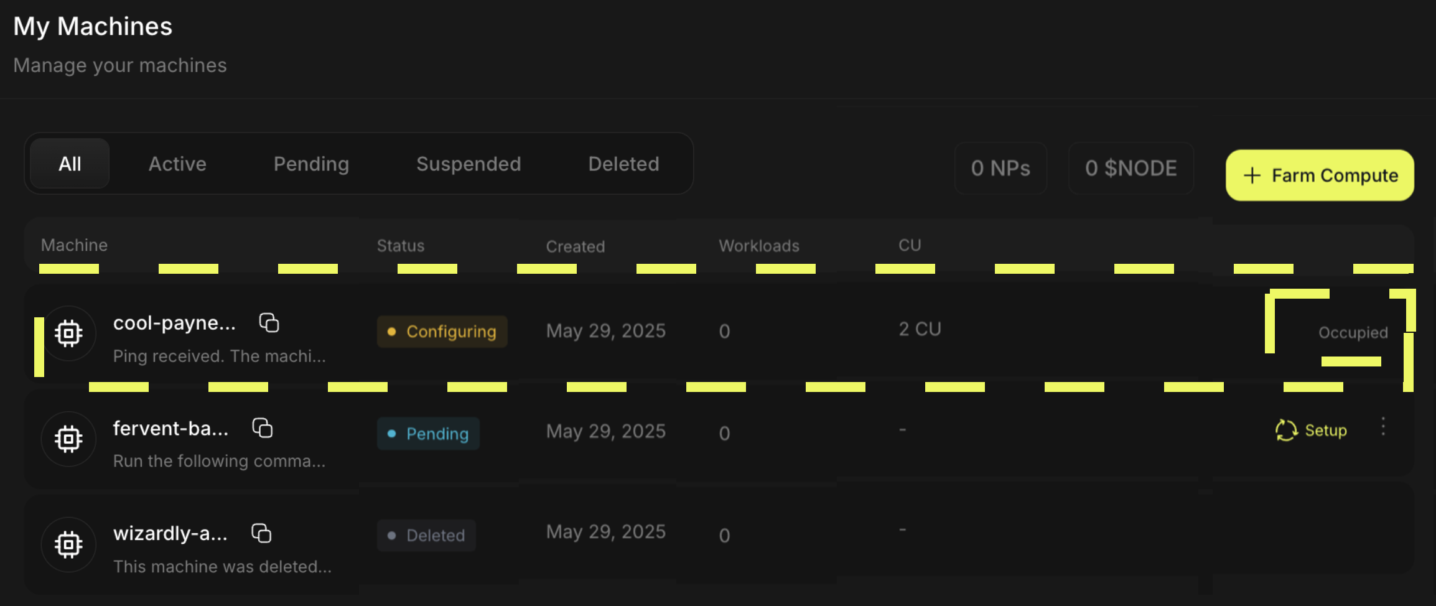Viewport: 1436px width, 606px height.
Task: Click the plus icon inside Farm Compute
Action: pos(1251,175)
